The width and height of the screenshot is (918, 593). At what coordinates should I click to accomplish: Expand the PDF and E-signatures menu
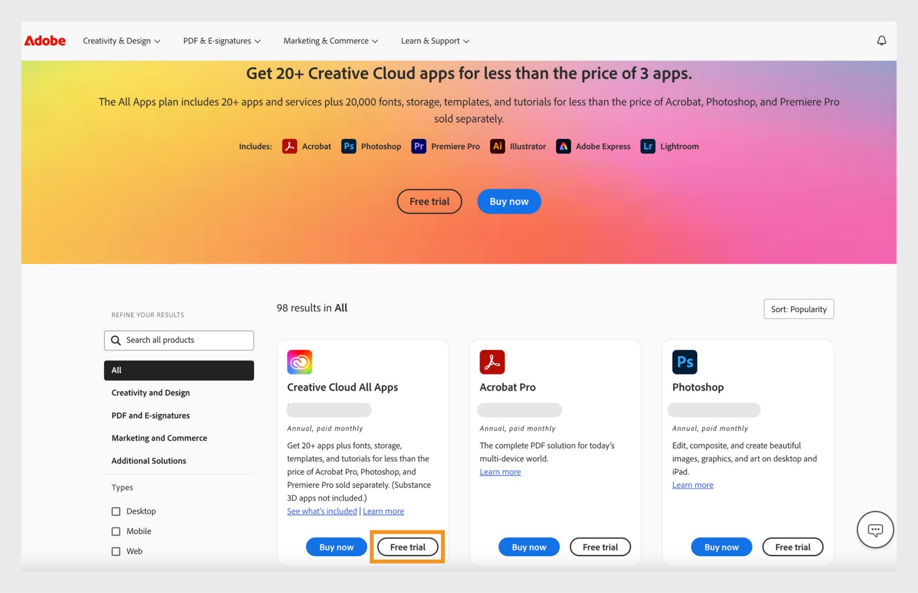[222, 41]
